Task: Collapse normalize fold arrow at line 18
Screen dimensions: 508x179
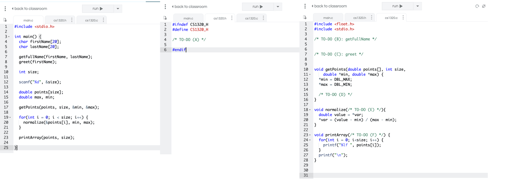Action: coord(310,110)
